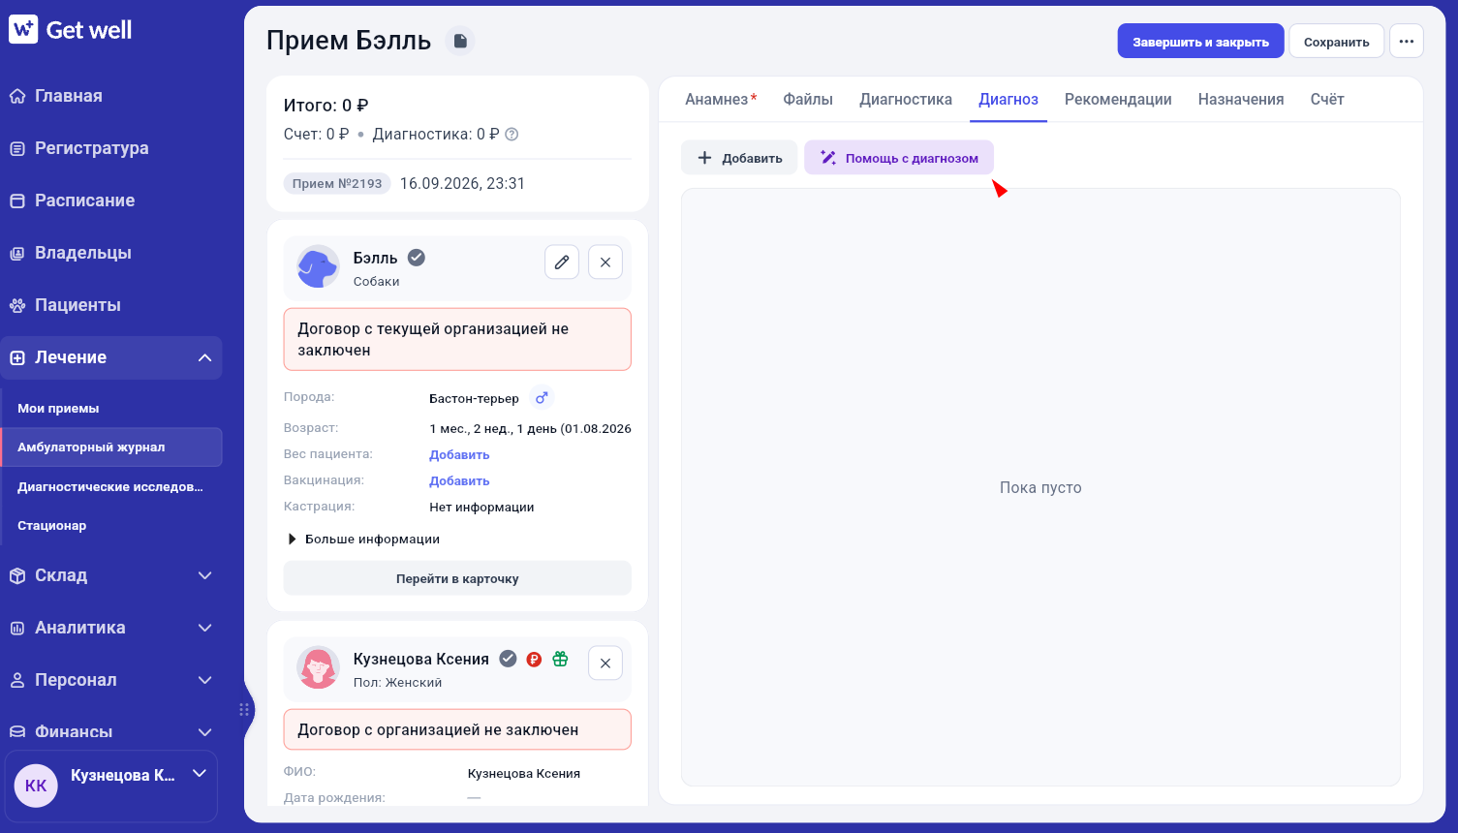Screen dimensions: 1458x833
Task: Click the sidebar collapse drag handle
Action: pos(244,710)
